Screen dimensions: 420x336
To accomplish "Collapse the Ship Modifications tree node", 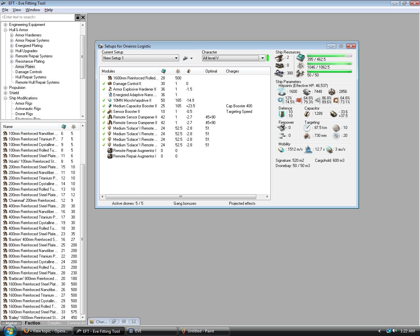I will tap(6, 98).
